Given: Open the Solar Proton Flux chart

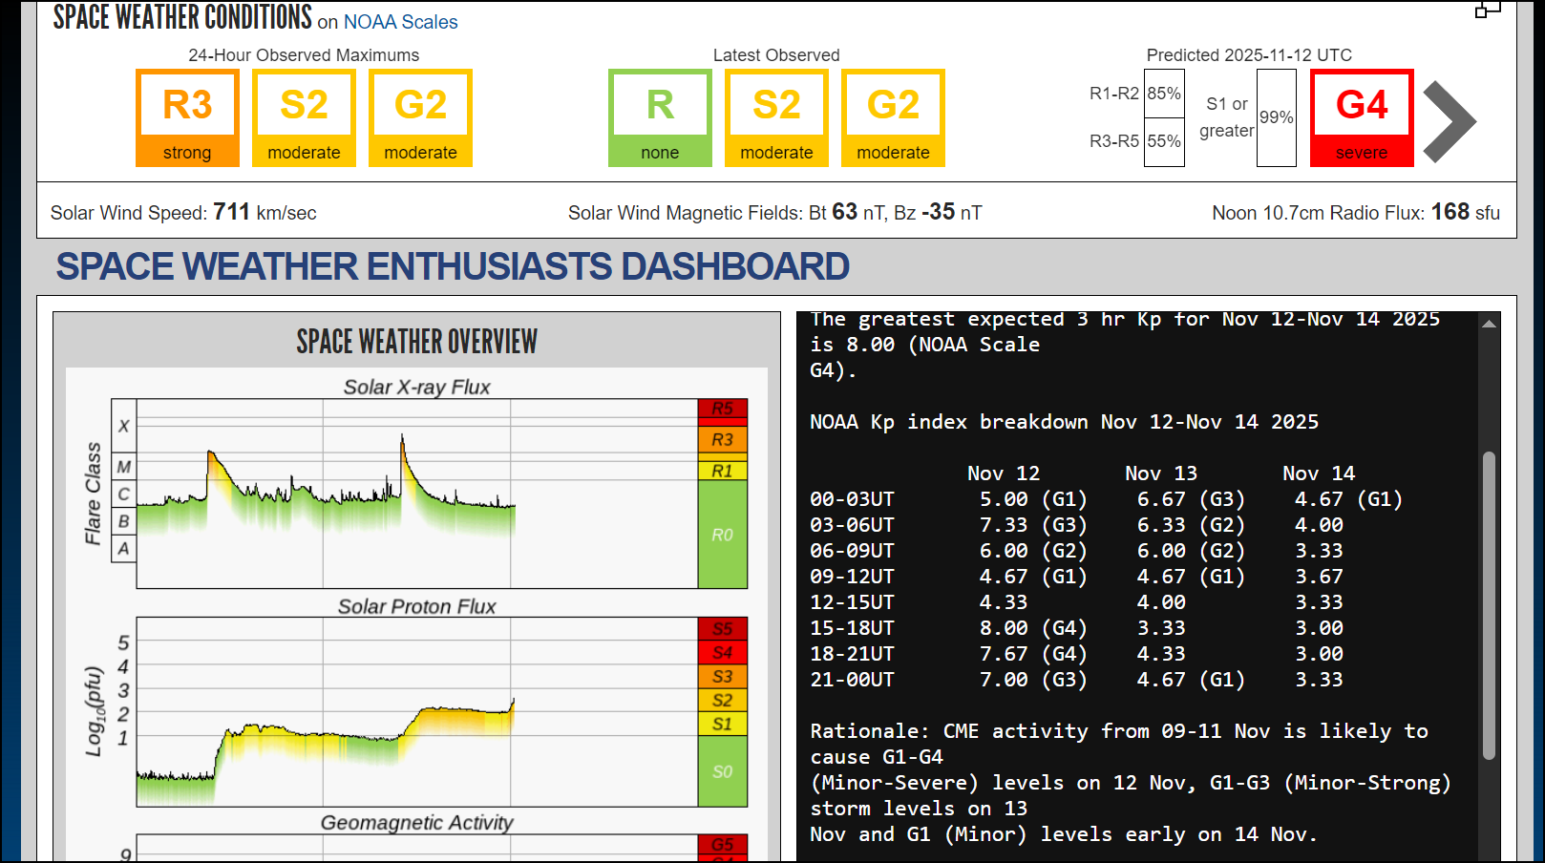Looking at the screenshot, I should coord(417,712).
